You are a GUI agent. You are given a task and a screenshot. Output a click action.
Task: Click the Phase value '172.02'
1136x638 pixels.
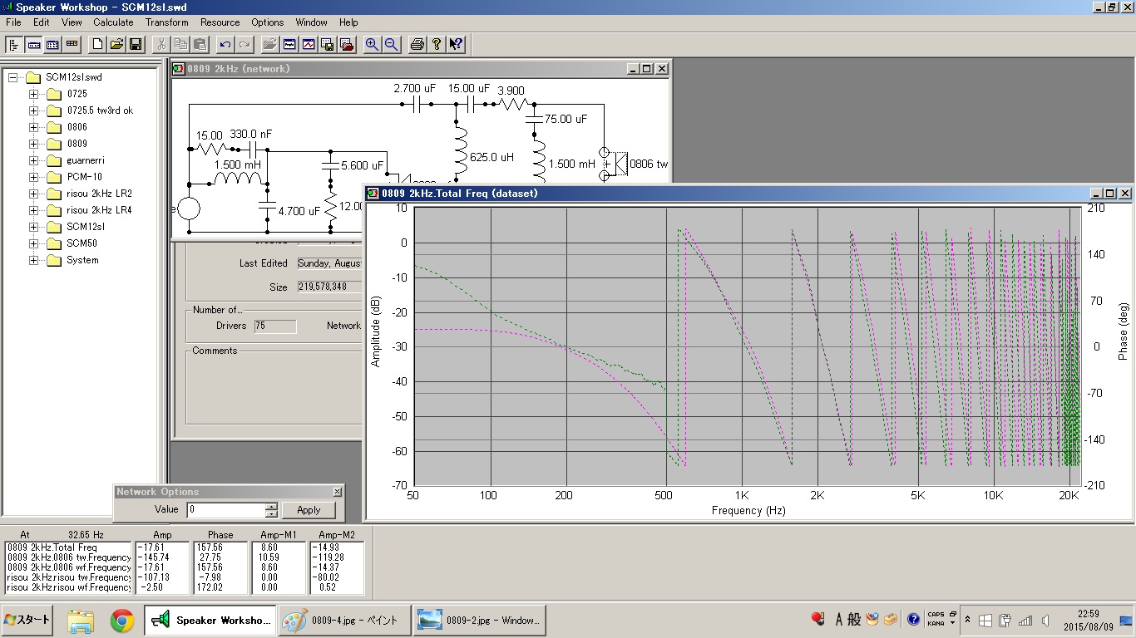click(x=210, y=587)
